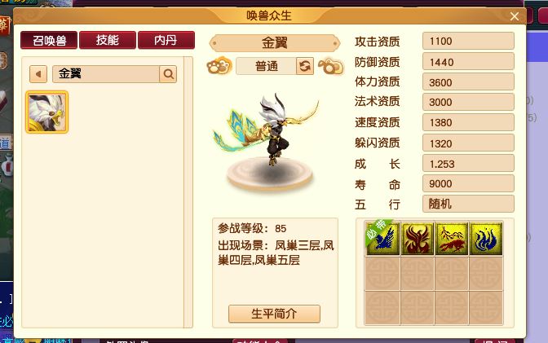Image resolution: width=548 pixels, height=343 pixels.
Task: Open the 生平简介 biography button
Action: (274, 314)
